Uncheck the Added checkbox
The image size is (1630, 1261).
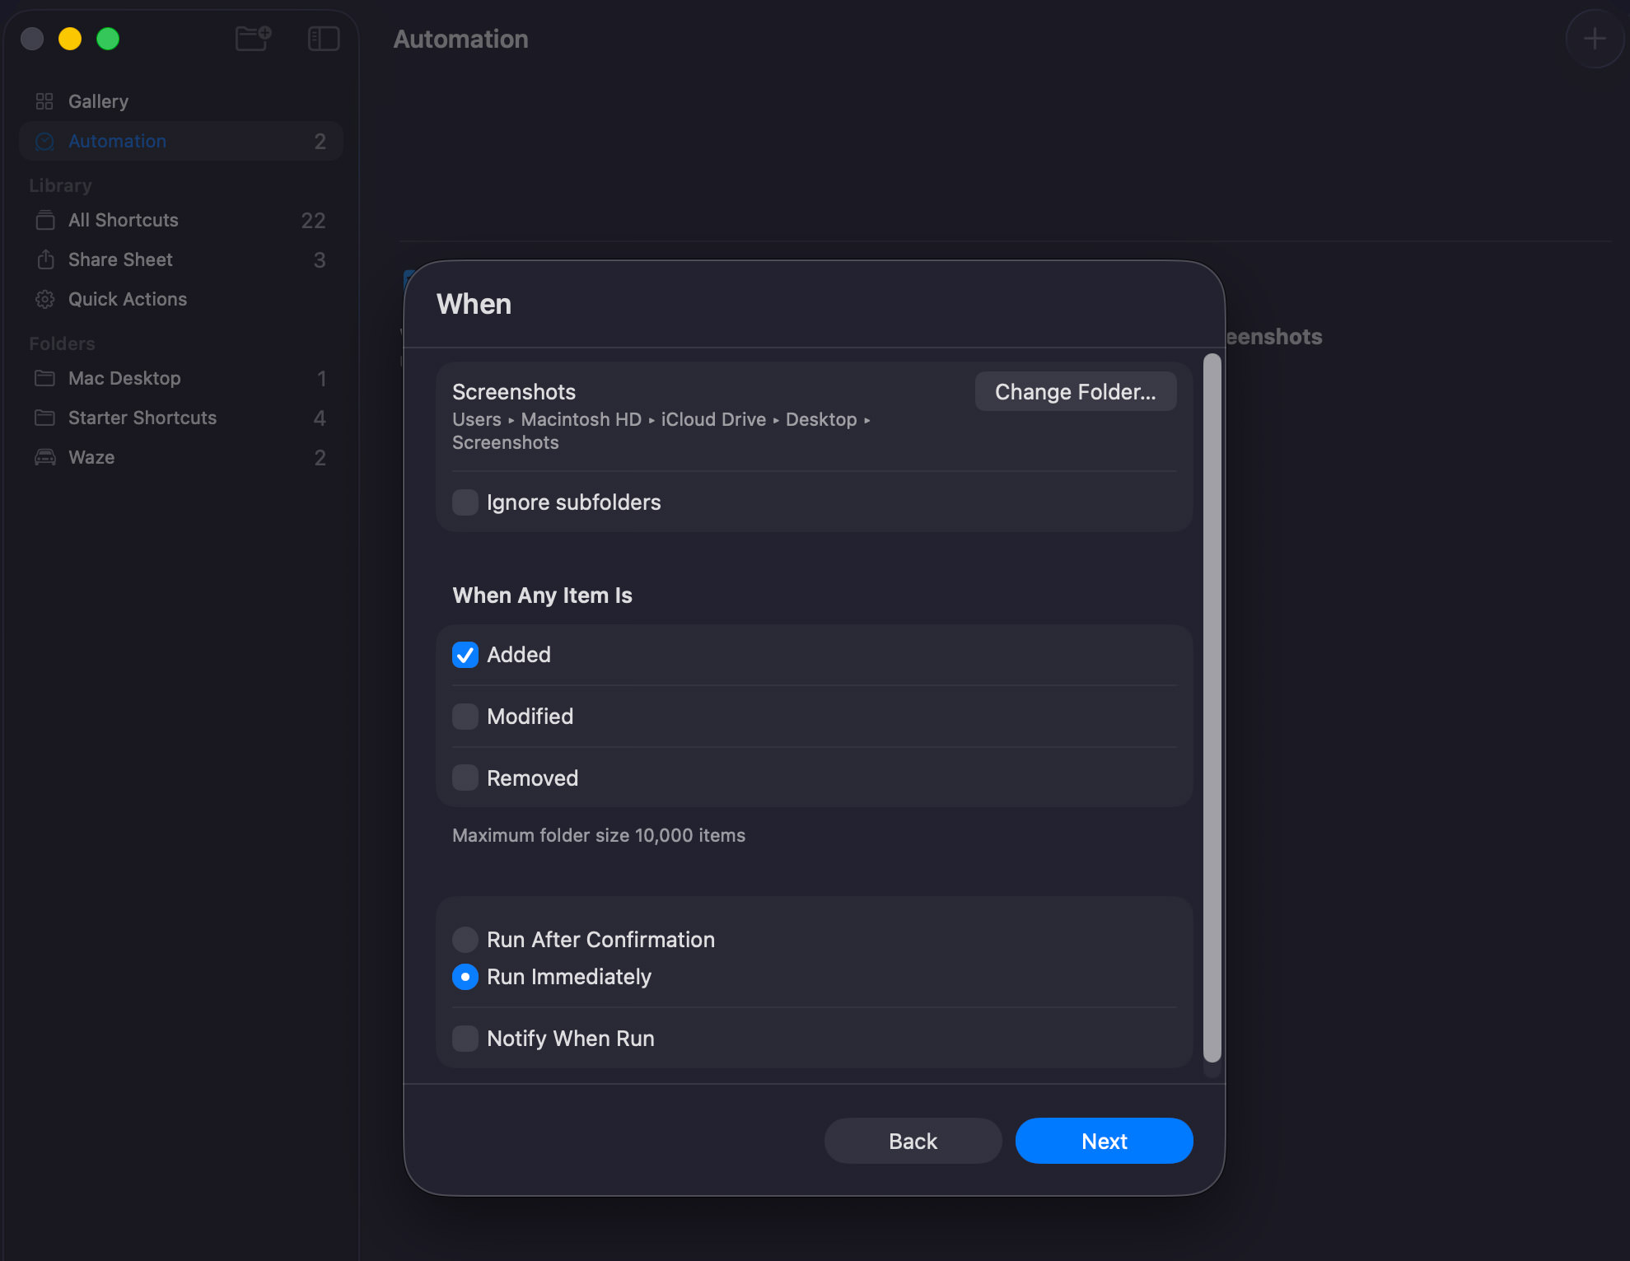pyautogui.click(x=465, y=654)
